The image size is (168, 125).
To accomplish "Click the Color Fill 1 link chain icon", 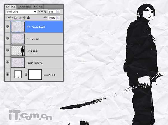I will (26, 75).
